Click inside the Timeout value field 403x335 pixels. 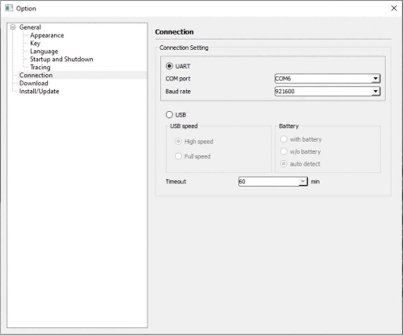[x=265, y=182]
